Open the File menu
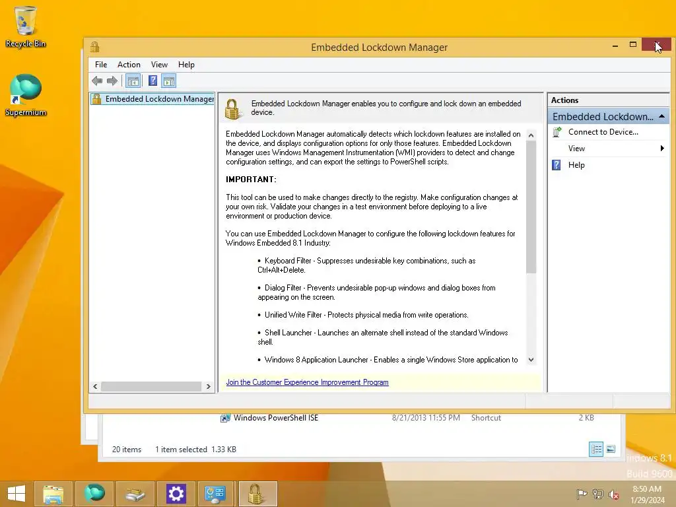Screen dimensions: 676x507 point(101,65)
